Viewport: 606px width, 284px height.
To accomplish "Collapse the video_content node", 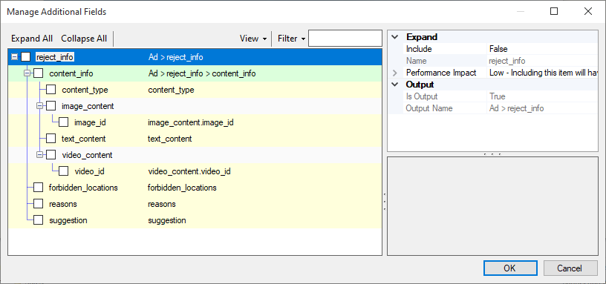I will click(x=39, y=155).
